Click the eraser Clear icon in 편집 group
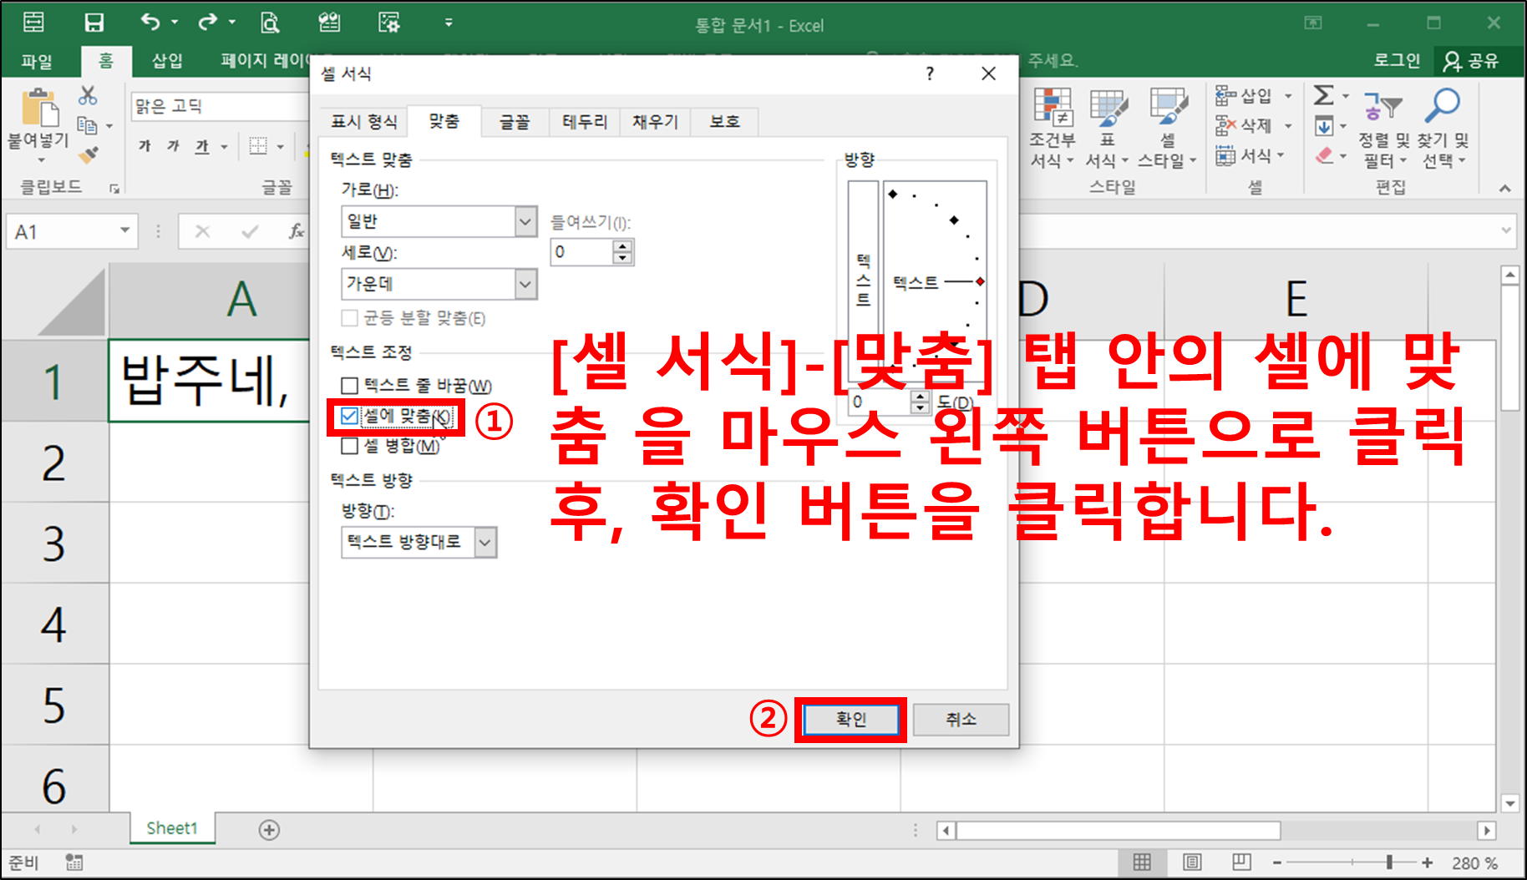Viewport: 1527px width, 880px height. (x=1325, y=155)
